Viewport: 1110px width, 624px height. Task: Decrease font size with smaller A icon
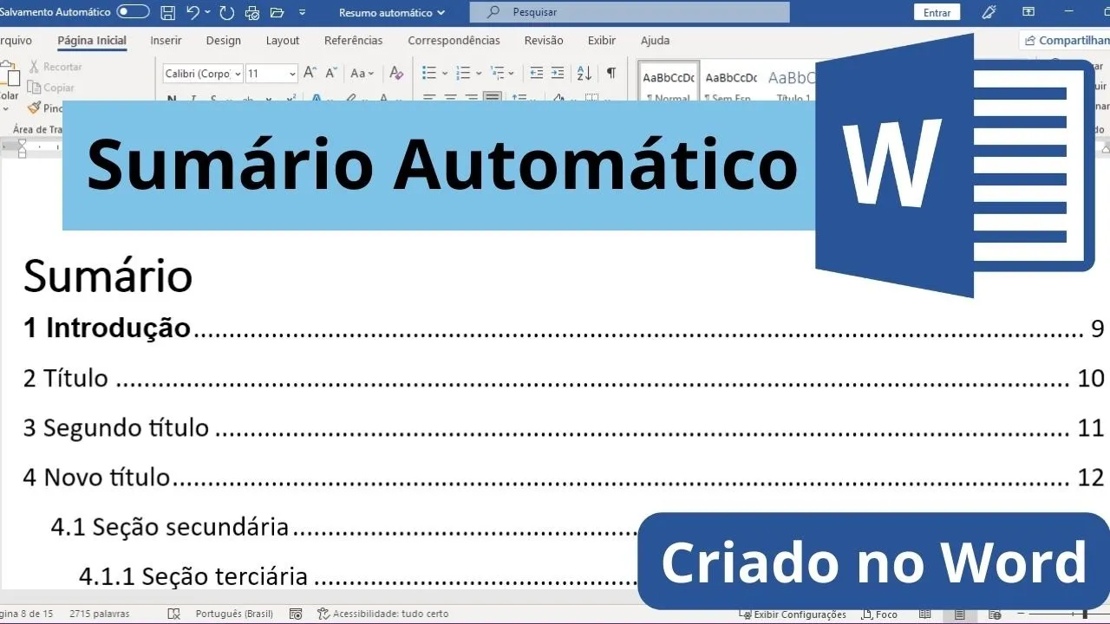tap(330, 74)
